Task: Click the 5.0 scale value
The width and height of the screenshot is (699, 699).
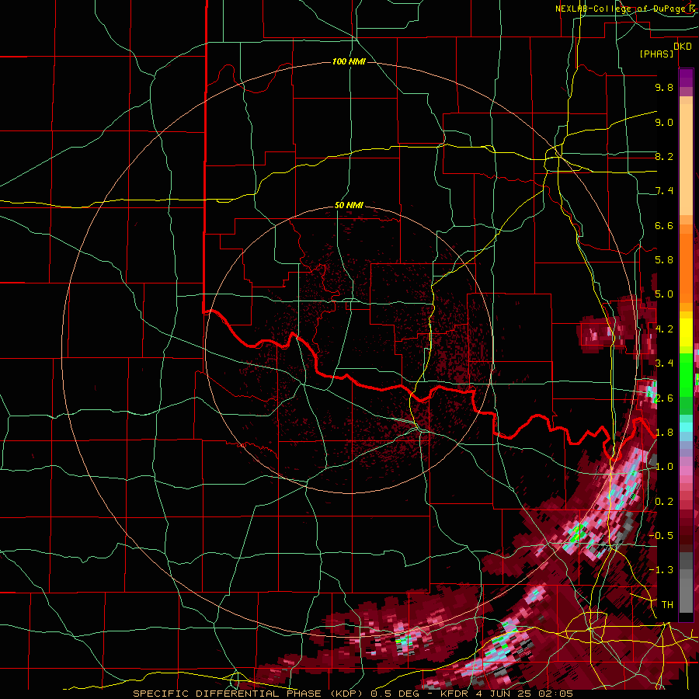Action: coord(664,294)
